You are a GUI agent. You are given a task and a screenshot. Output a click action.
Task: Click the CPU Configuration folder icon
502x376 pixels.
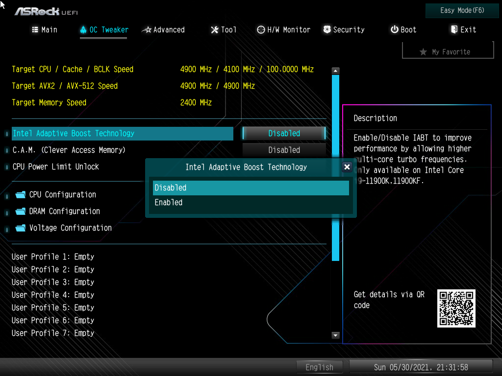coord(20,195)
